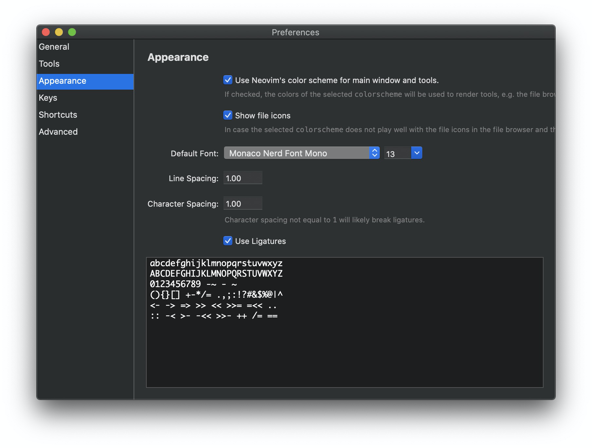This screenshot has height=448, width=592.
Task: Expand the font size dropdown arrow
Action: [x=417, y=153]
